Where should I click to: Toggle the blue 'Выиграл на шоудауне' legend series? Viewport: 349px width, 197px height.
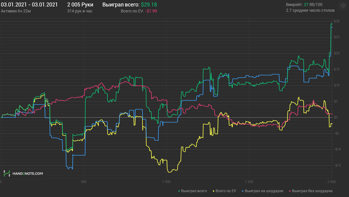(262, 191)
